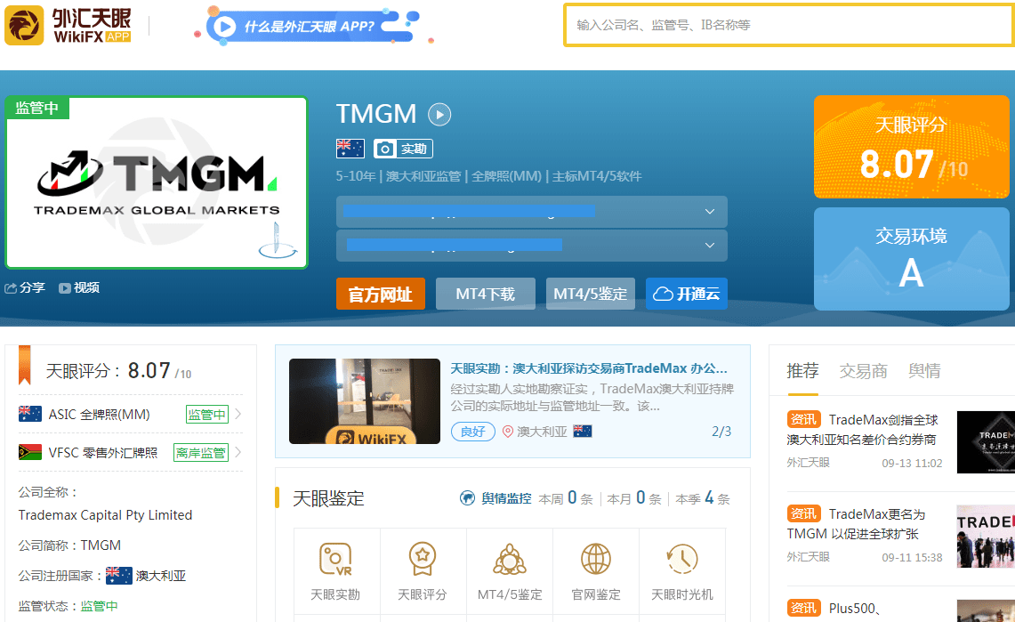Click the 监管中 status text in company info
Screen dimensions: 1015x622
coord(99,607)
